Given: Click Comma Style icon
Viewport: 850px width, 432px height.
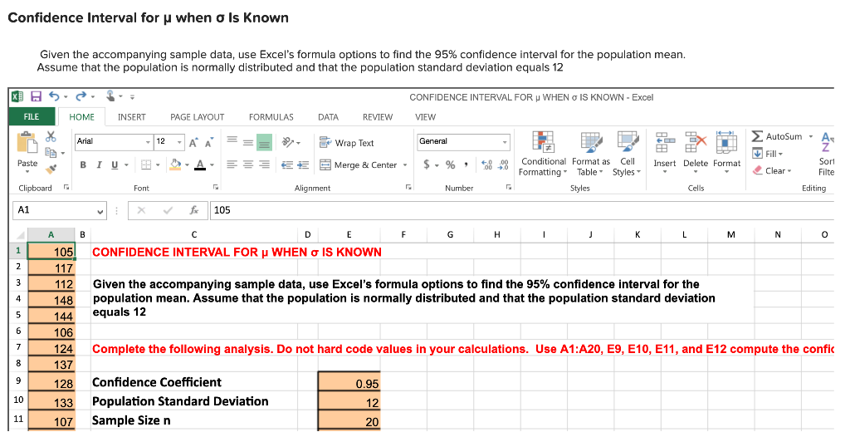Looking at the screenshot, I should click(x=466, y=164).
